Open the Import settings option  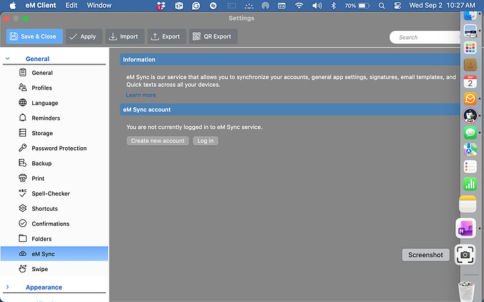[x=125, y=36]
